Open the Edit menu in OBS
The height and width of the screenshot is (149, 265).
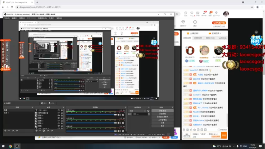[x=14, y=18]
